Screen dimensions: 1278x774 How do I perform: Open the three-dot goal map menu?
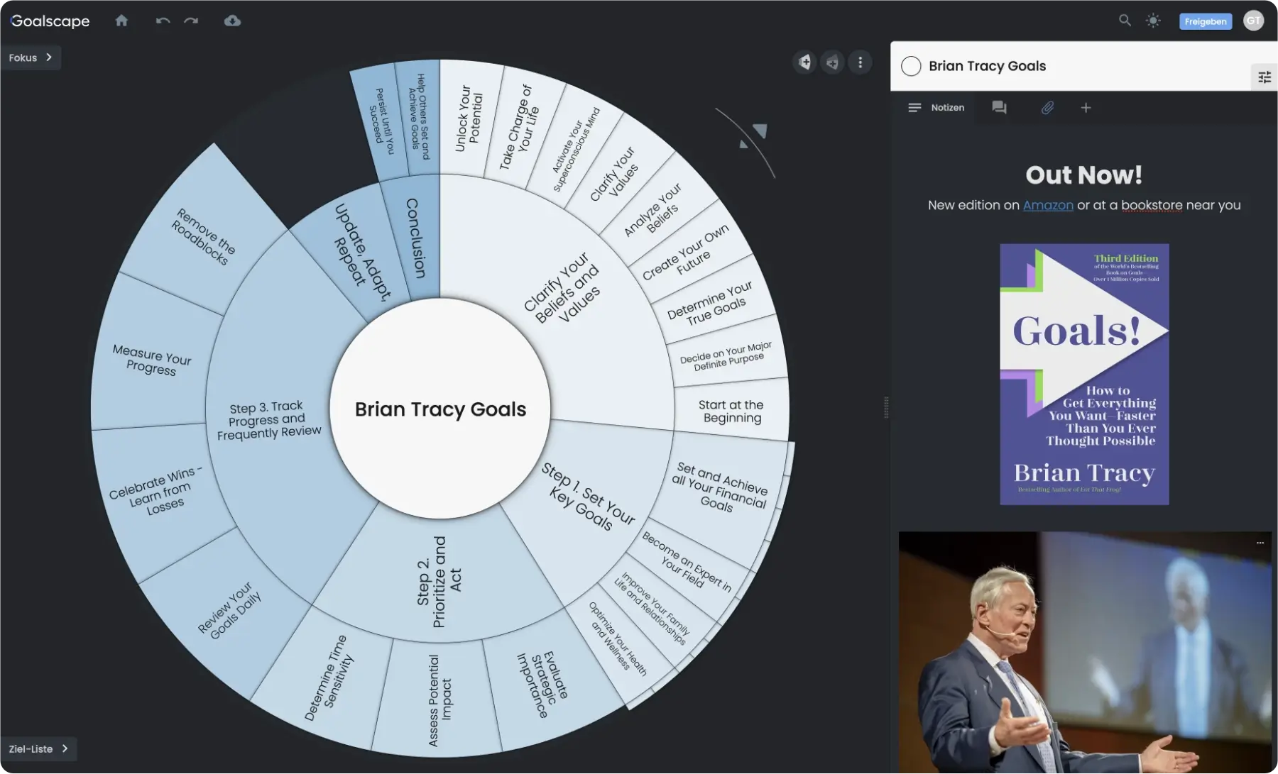tap(860, 62)
